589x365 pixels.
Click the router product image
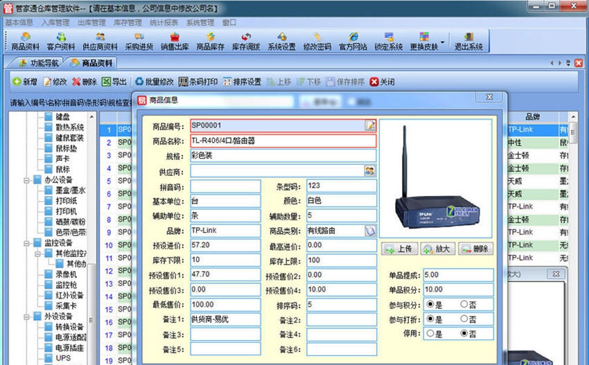pos(436,179)
